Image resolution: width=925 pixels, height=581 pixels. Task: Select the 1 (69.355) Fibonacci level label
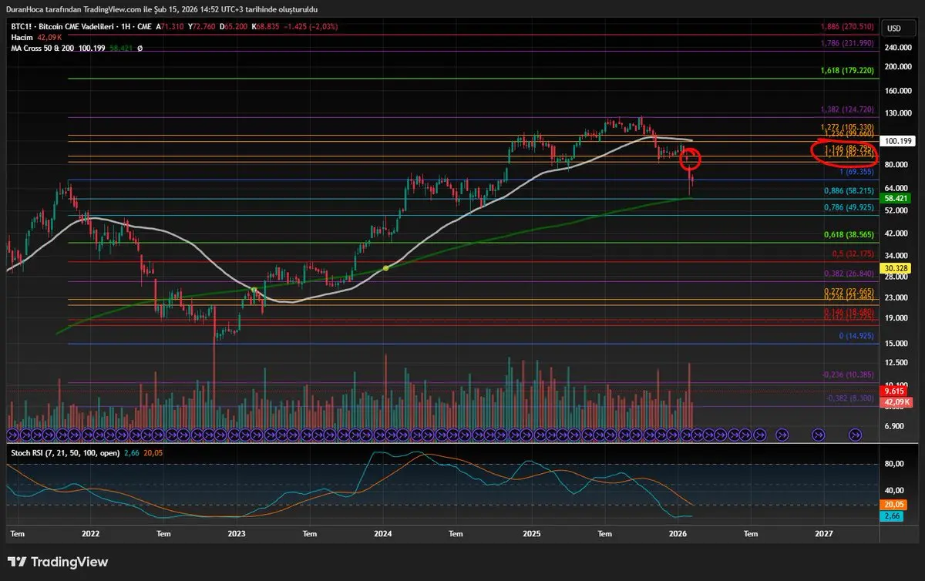(856, 173)
